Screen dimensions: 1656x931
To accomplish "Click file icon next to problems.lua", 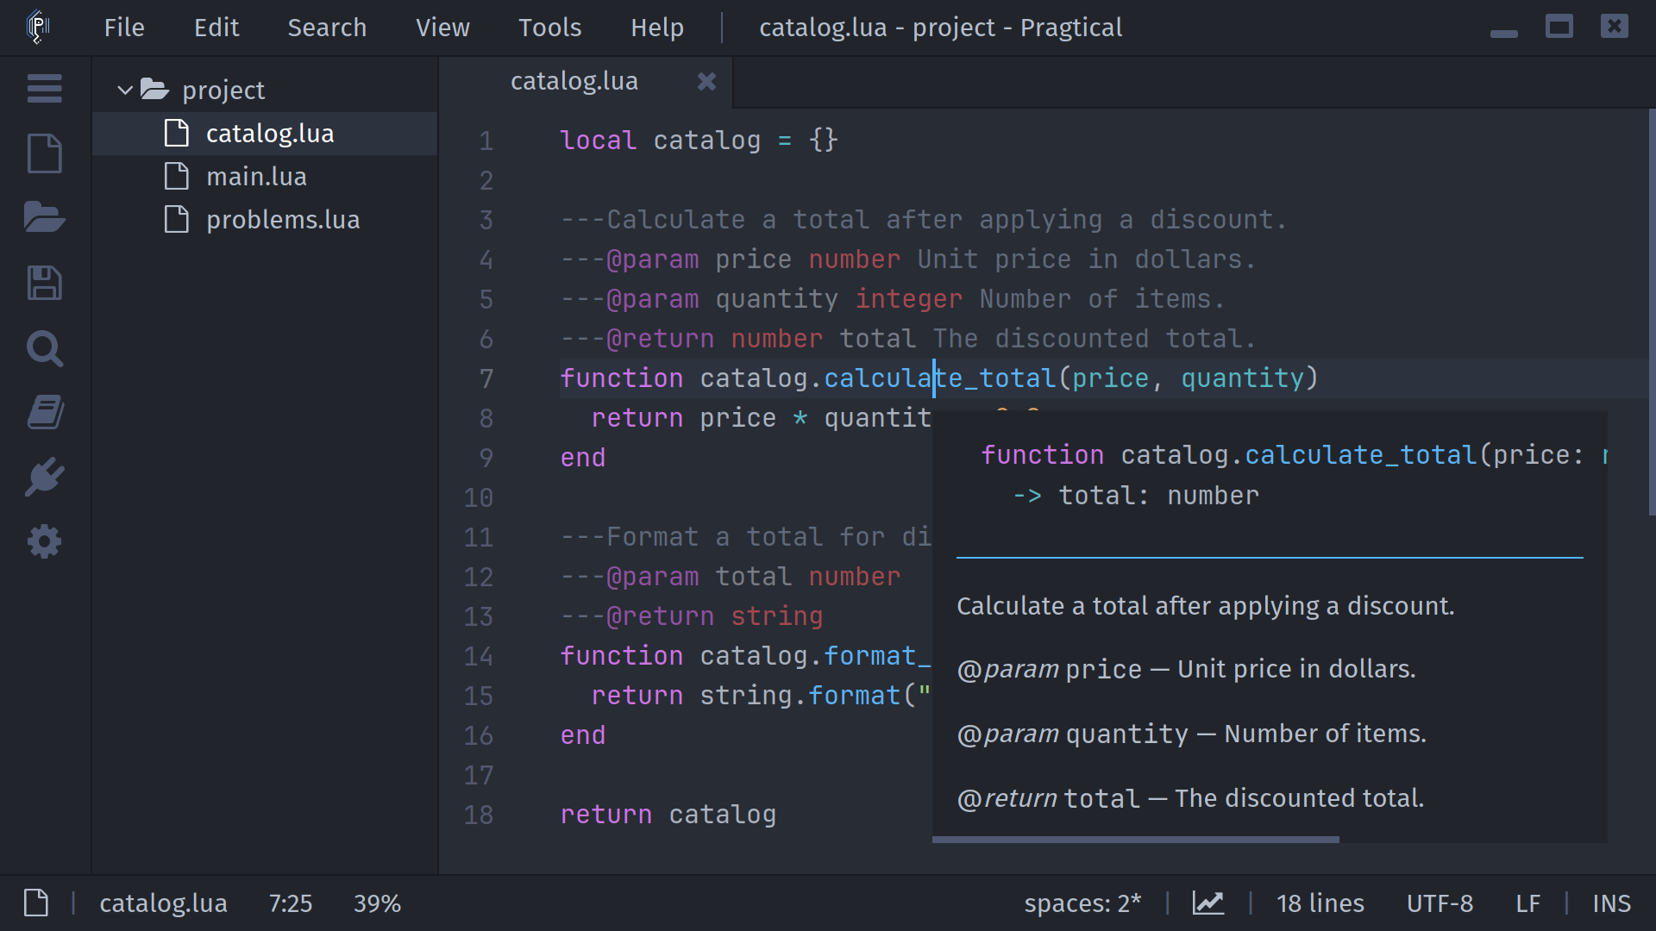I will click(x=177, y=220).
